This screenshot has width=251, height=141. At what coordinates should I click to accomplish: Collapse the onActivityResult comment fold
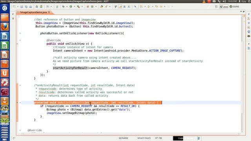20,85
